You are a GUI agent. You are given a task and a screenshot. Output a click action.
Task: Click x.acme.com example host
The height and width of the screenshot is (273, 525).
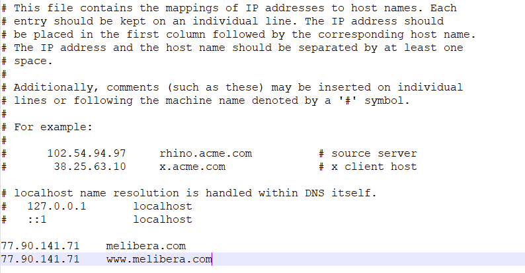[x=192, y=167]
